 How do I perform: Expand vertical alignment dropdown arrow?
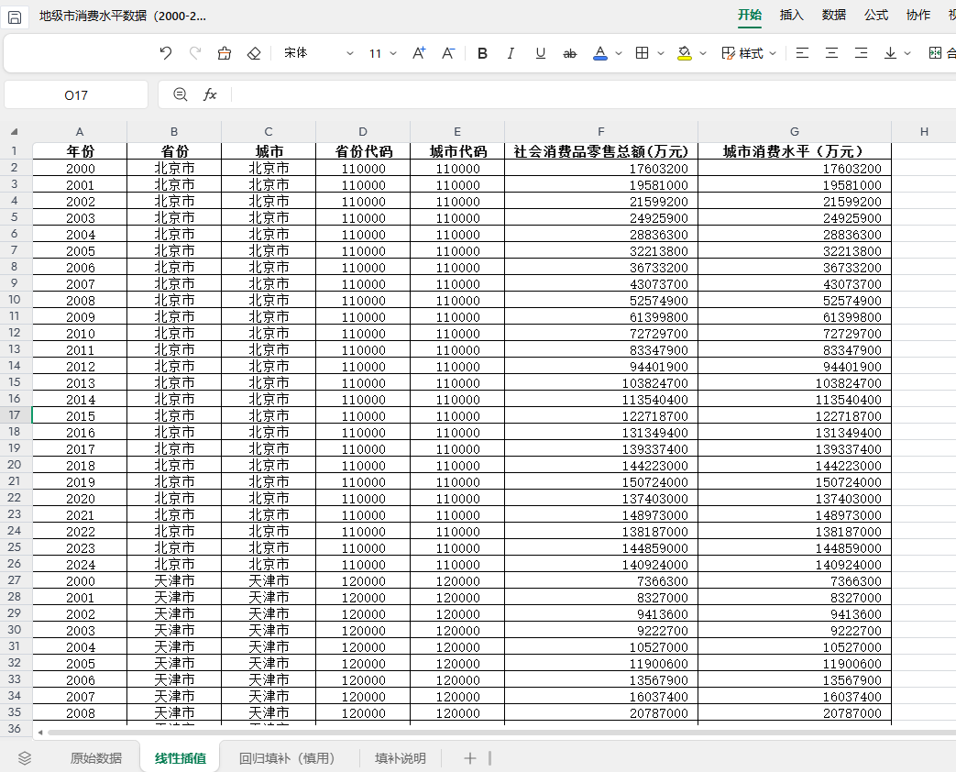tap(907, 54)
